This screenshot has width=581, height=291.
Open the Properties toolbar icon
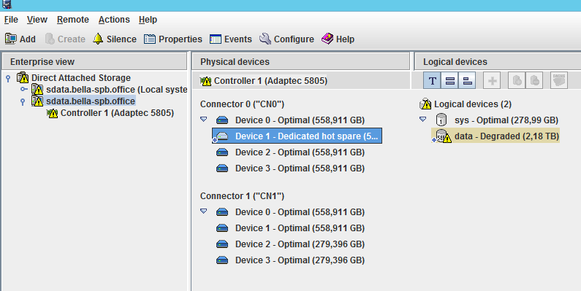[150, 39]
